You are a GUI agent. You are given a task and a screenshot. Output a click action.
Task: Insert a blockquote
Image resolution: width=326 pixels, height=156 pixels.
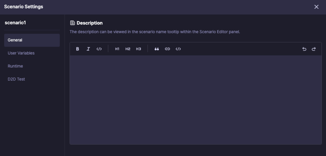157,49
